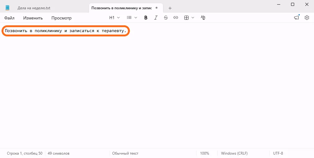The image size is (314, 158).
Task: Apply H1 heading style
Action: (112, 18)
